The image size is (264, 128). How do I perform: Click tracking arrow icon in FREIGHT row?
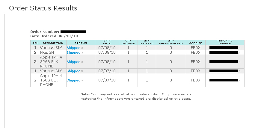coord(239,53)
